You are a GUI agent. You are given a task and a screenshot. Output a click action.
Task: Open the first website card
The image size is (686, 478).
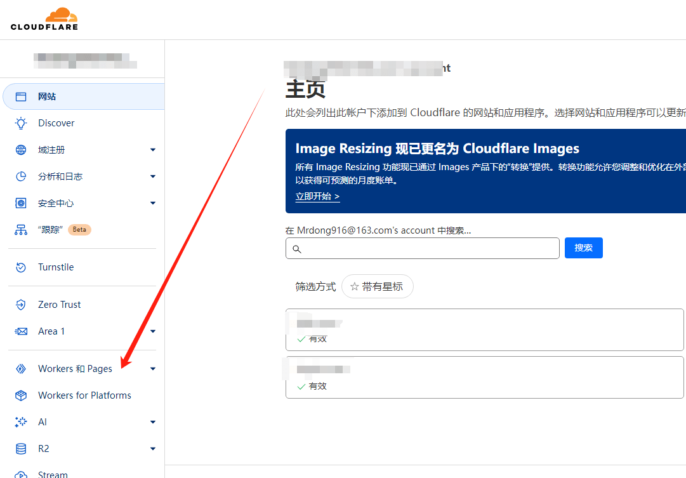[485, 329]
